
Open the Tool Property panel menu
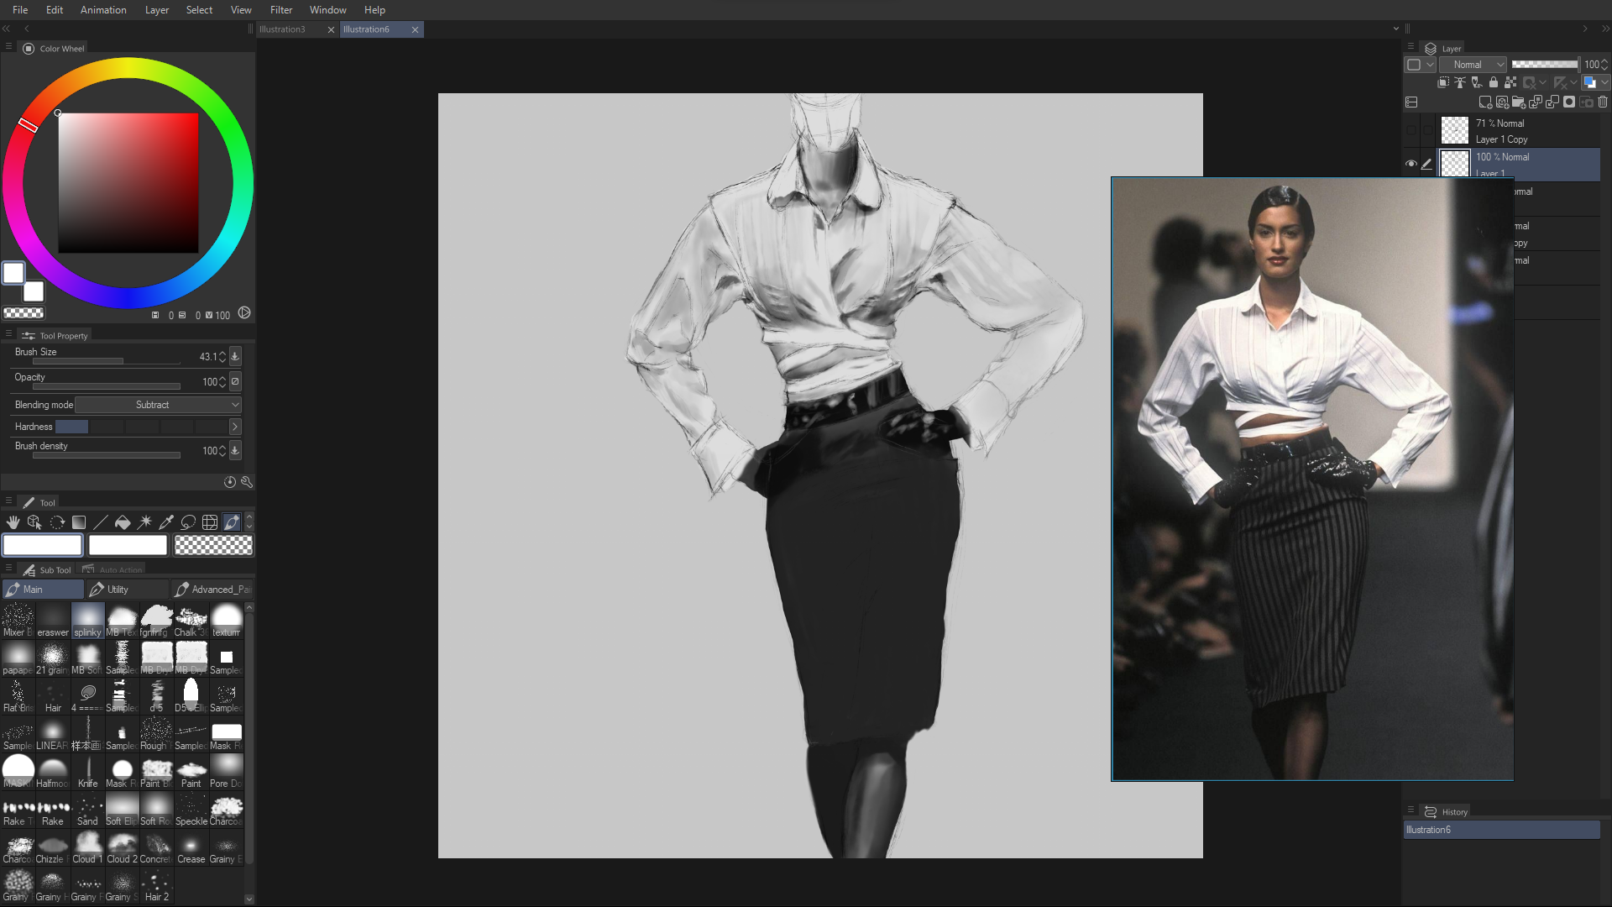tap(8, 333)
